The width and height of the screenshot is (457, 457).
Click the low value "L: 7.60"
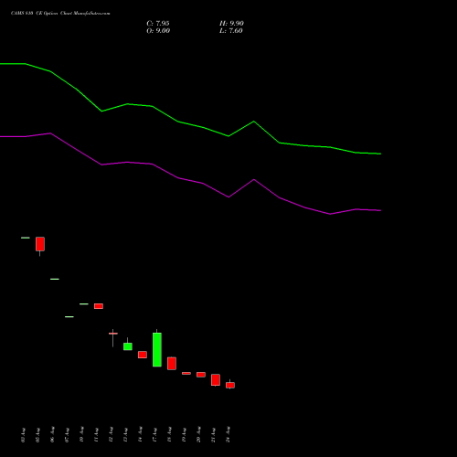click(231, 31)
